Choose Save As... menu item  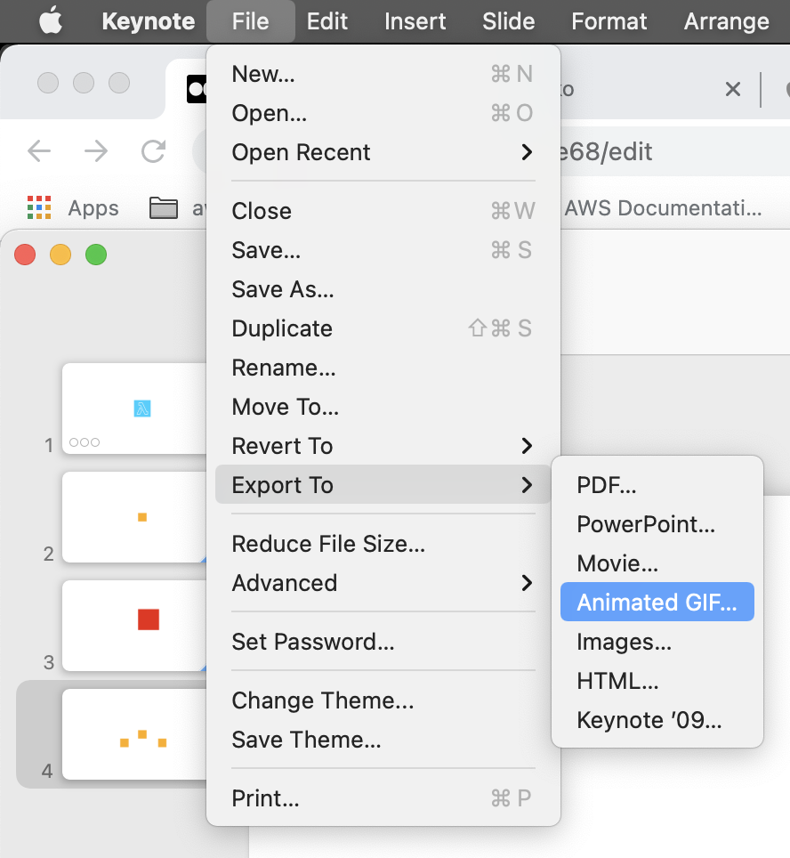coord(383,289)
